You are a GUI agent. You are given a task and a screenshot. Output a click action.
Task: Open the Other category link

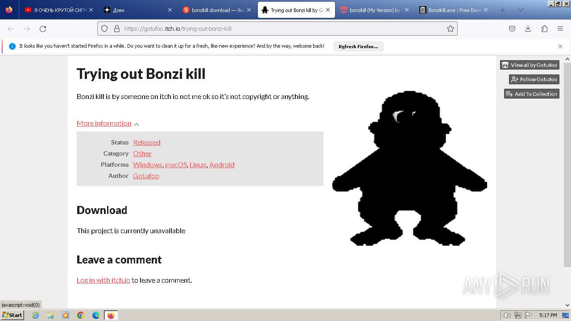pyautogui.click(x=142, y=153)
